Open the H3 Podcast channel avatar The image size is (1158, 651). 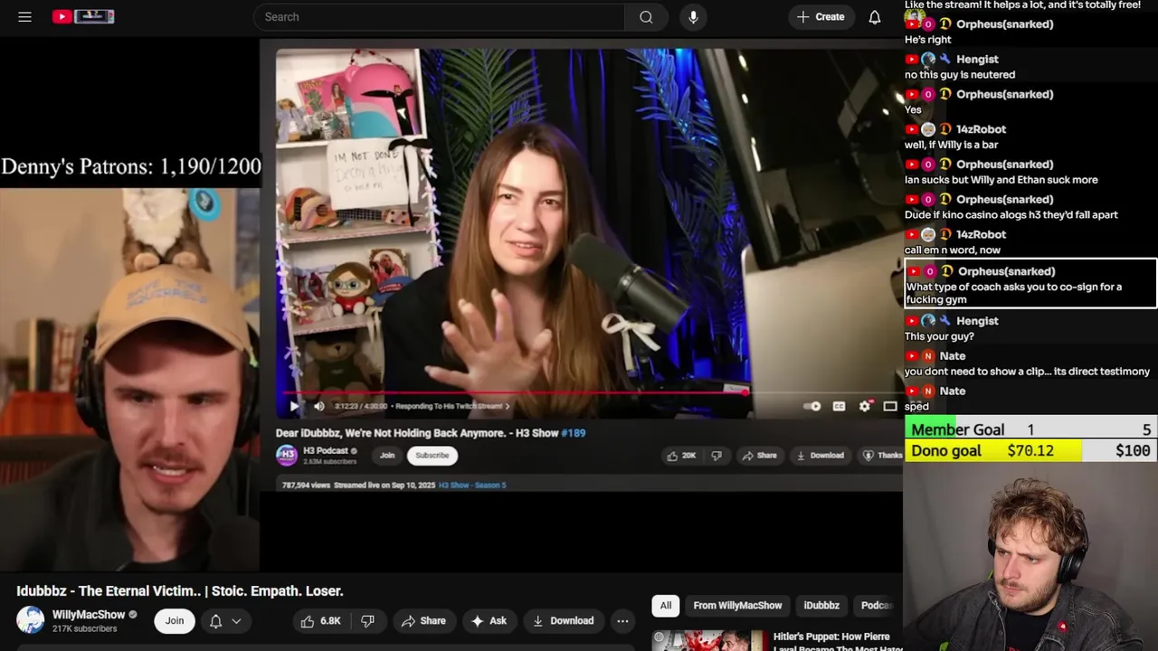pyautogui.click(x=286, y=455)
